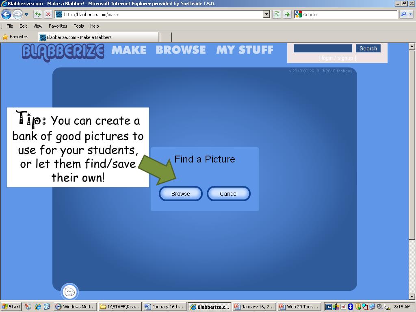Switch to Windows Media Player taskbar button
Image resolution: width=416 pixels, height=312 pixels.
[x=75, y=307]
